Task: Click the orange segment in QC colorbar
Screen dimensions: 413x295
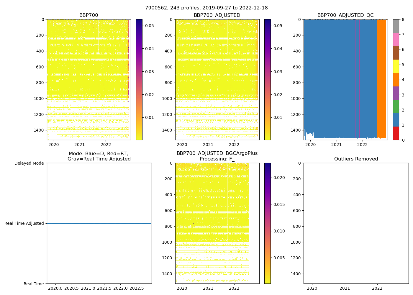Action: click(x=396, y=80)
